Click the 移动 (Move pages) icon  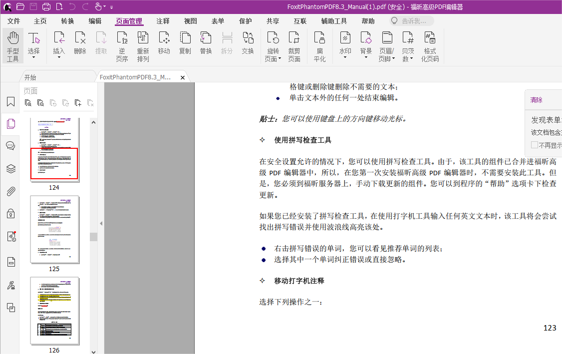164,45
